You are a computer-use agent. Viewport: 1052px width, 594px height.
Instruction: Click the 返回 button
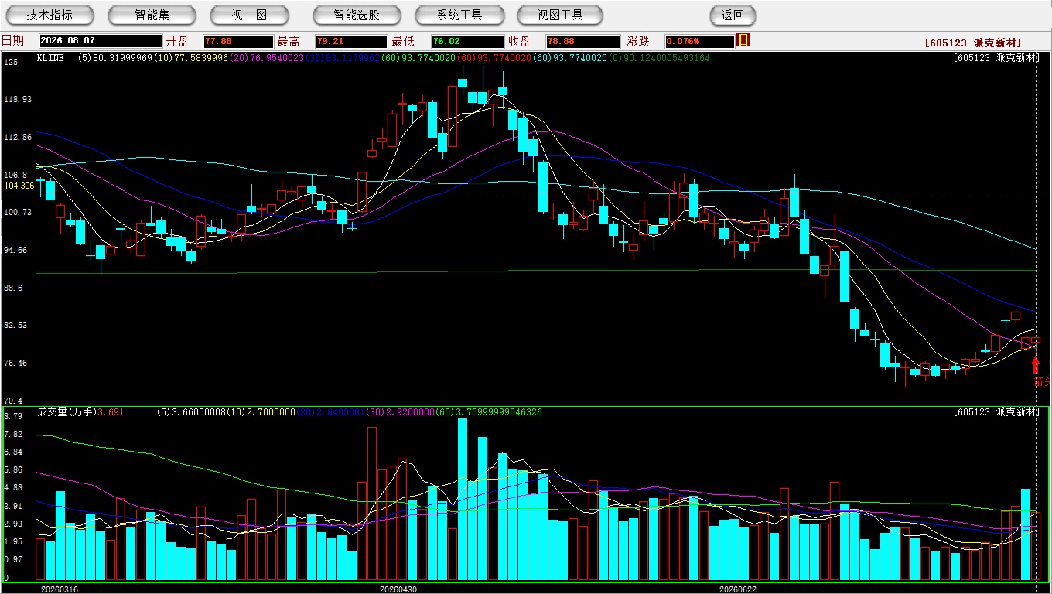click(x=733, y=15)
